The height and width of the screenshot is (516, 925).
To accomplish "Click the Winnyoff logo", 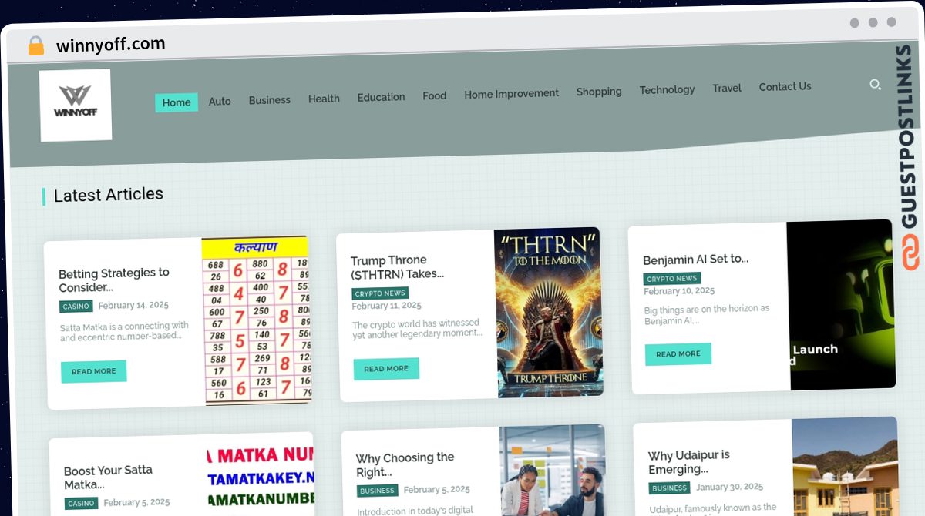I will tap(76, 105).
